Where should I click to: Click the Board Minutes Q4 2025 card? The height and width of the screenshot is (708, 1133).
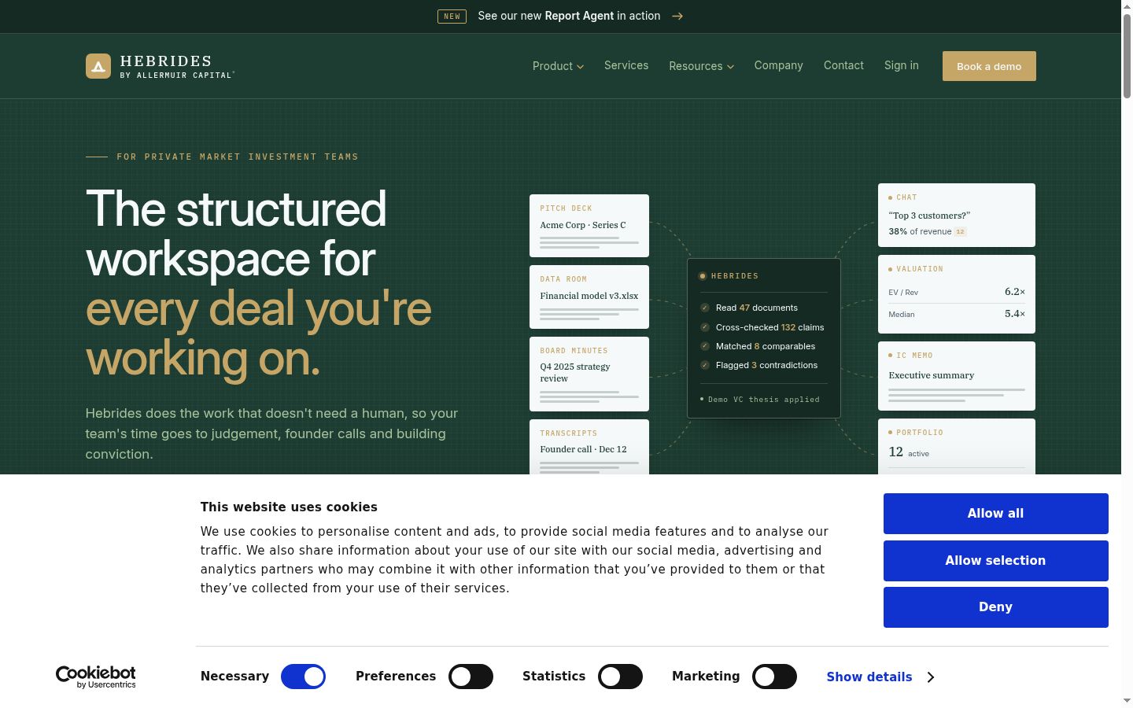click(589, 374)
